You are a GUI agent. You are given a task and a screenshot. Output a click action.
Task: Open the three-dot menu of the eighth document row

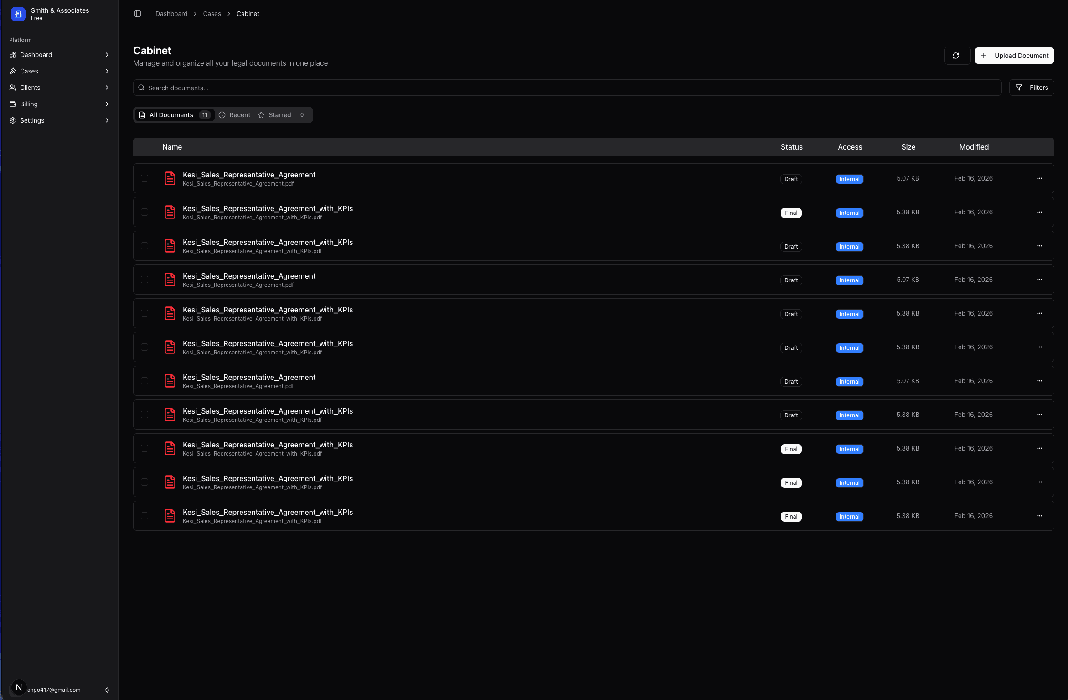click(x=1039, y=415)
